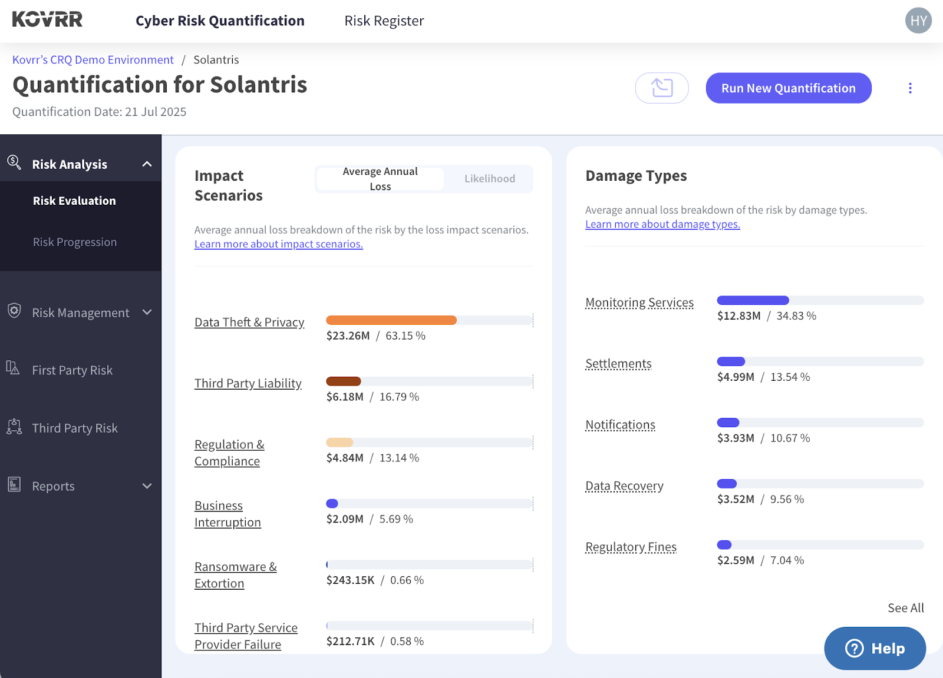943x678 pixels.
Task: Click the blue Monitoring Services bar
Action: pyautogui.click(x=753, y=300)
